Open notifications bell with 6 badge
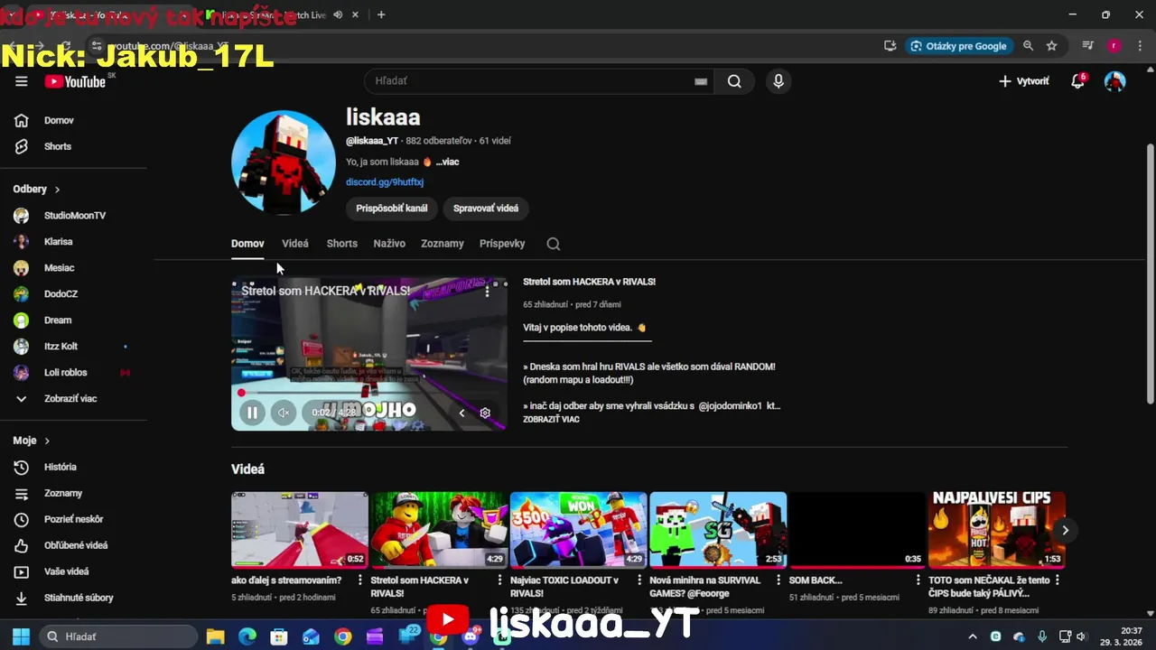 click(x=1077, y=81)
